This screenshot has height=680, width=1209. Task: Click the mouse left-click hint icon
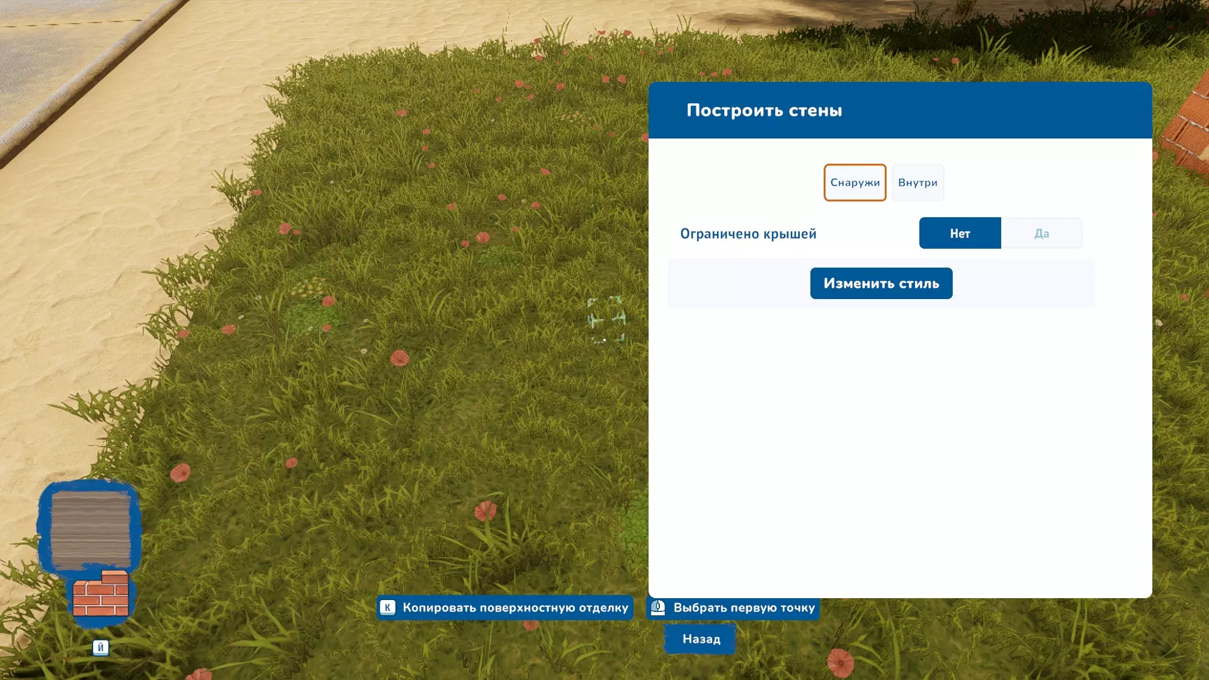click(658, 608)
